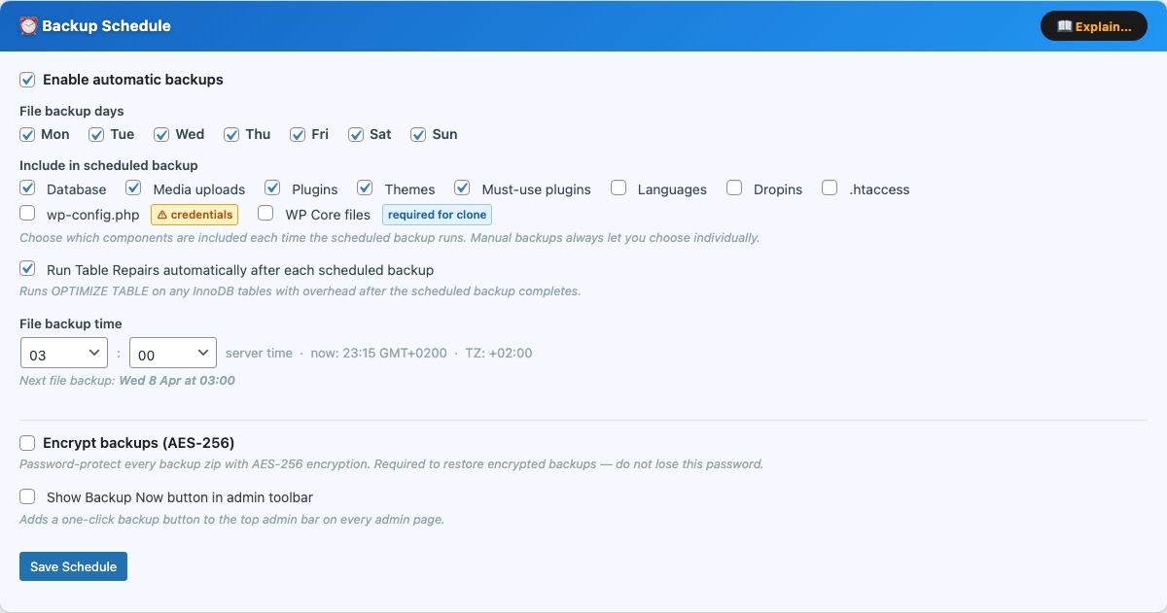Uncheck Sat backup day

(x=357, y=134)
